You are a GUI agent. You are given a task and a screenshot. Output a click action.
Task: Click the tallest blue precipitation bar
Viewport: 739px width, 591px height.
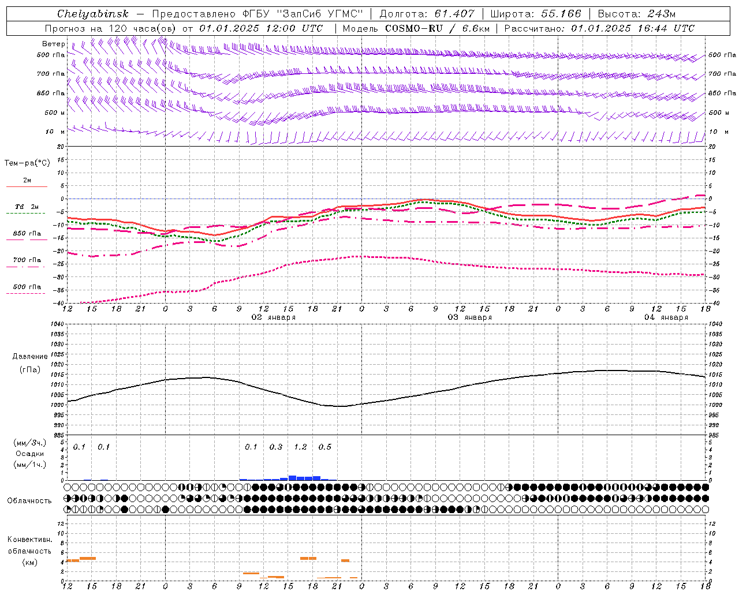[292, 478]
